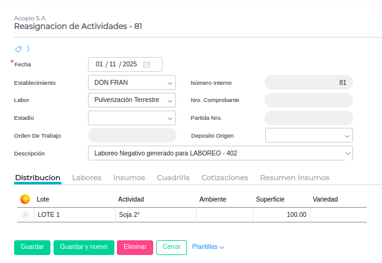Open the Cuadrilla tab
Screen dimensions: 382x263
[173, 178]
